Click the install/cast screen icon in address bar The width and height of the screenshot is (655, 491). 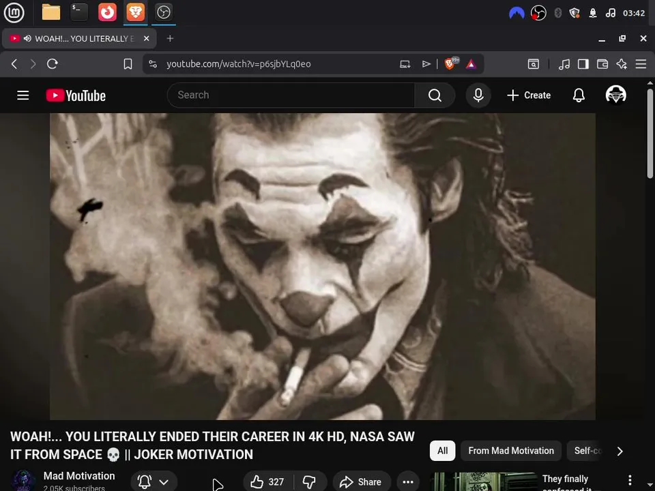coord(405,64)
